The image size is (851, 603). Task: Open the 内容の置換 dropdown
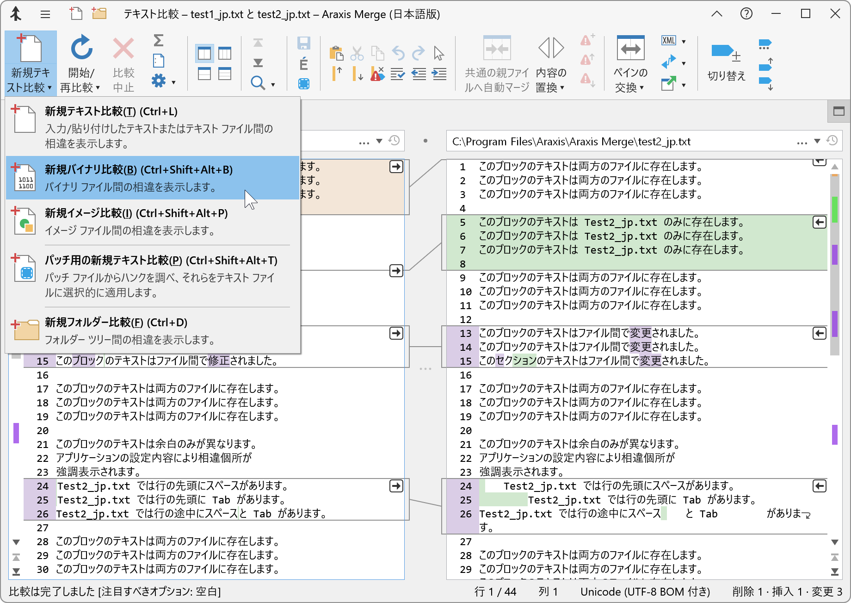562,88
